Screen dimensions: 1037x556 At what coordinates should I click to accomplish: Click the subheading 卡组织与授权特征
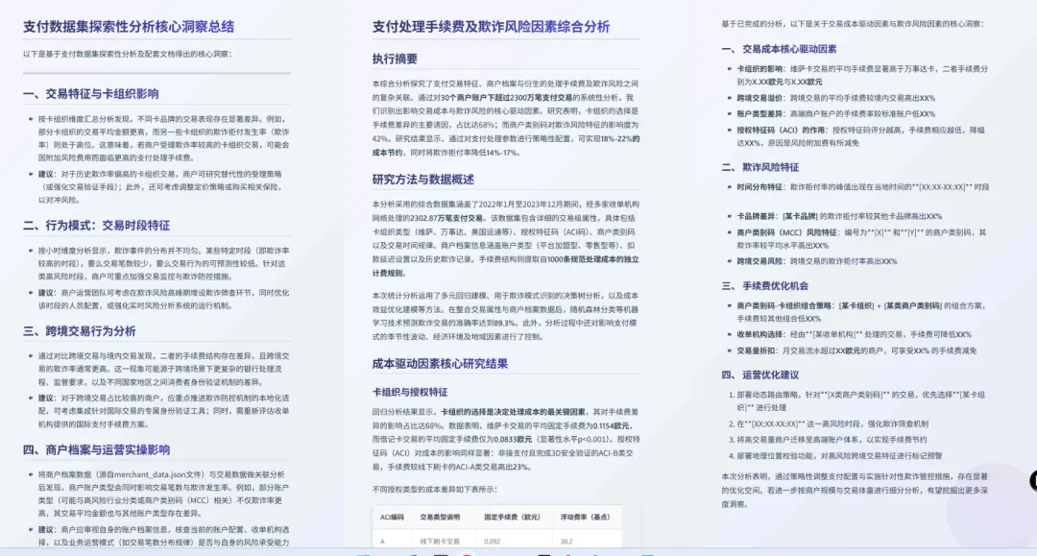[410, 392]
